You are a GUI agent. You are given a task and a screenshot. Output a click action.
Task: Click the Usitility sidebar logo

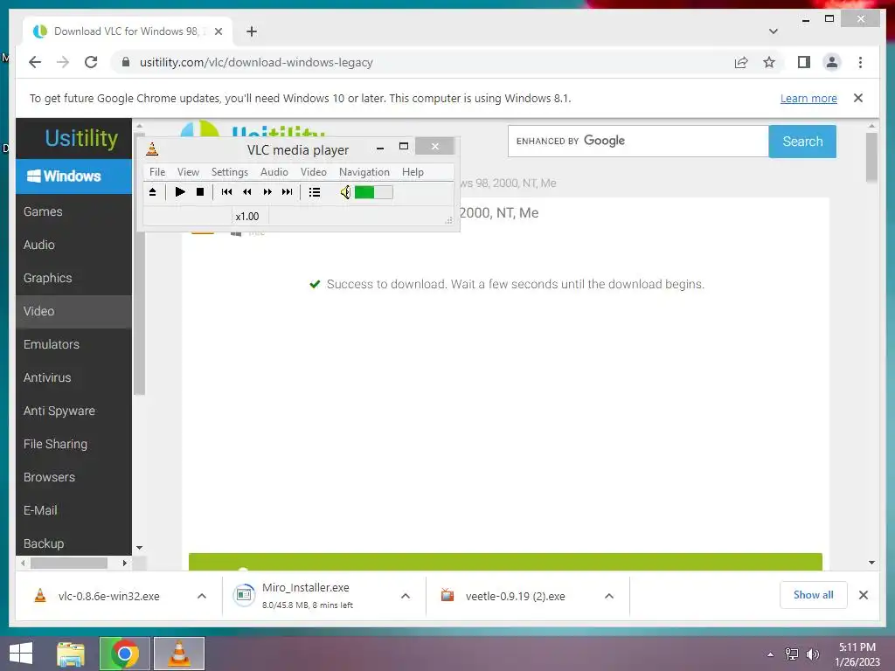81,138
